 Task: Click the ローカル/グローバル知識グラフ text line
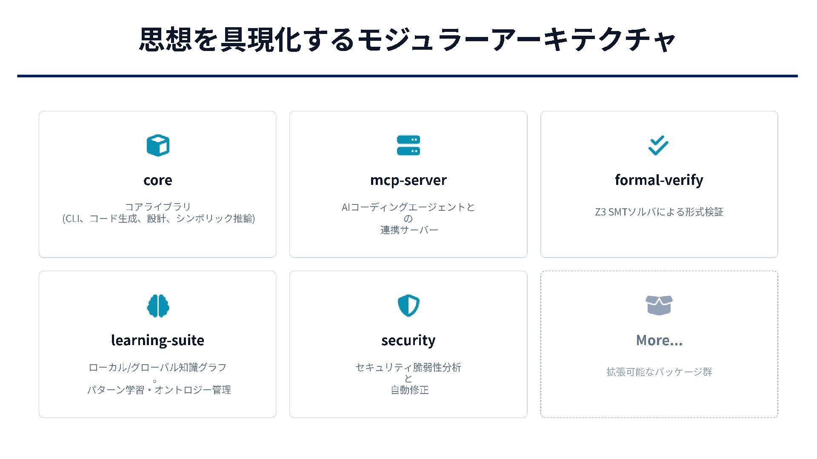(157, 367)
